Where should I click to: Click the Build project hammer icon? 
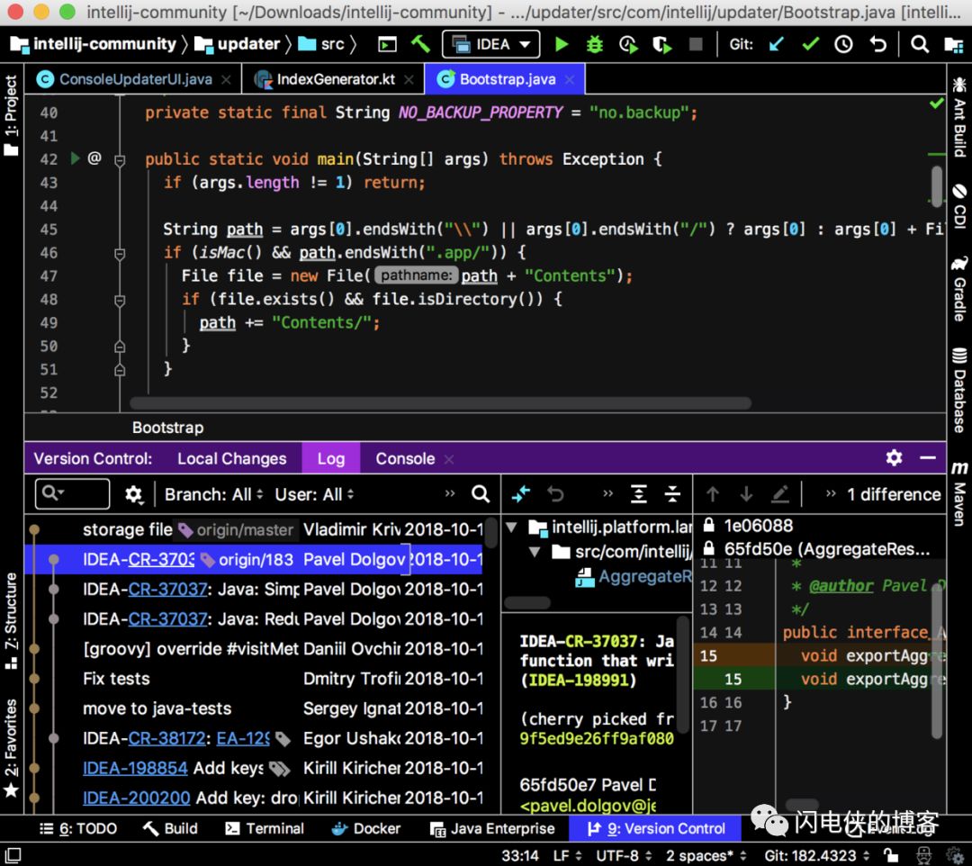pyautogui.click(x=420, y=44)
